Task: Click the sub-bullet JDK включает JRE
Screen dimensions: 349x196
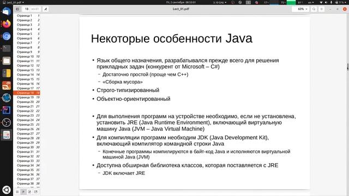Action: tap(124, 173)
